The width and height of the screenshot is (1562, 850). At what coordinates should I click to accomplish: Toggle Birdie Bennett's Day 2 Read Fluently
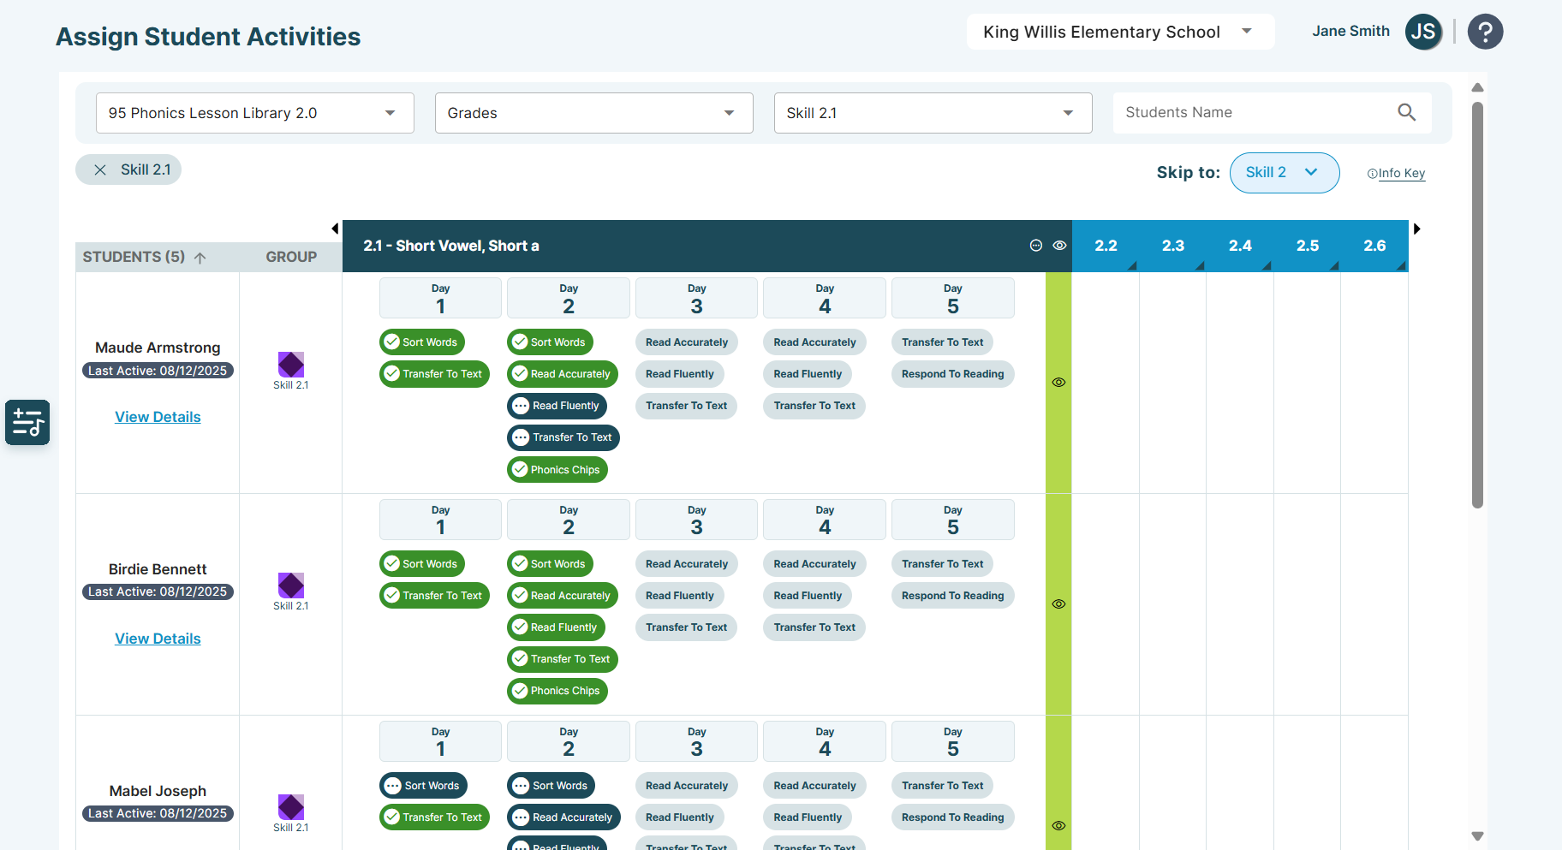557,627
